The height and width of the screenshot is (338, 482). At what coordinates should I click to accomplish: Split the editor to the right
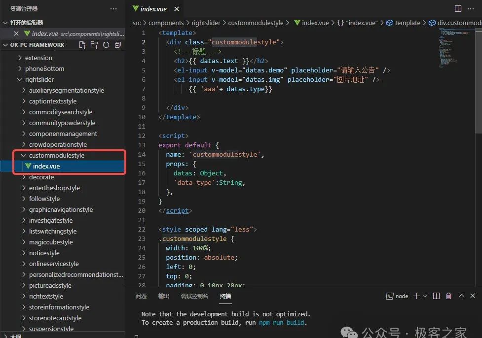pos(458,8)
